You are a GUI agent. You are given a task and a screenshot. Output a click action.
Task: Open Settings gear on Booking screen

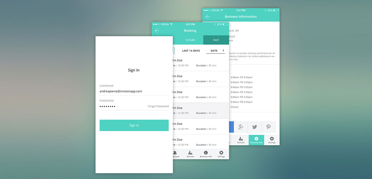[221, 154]
